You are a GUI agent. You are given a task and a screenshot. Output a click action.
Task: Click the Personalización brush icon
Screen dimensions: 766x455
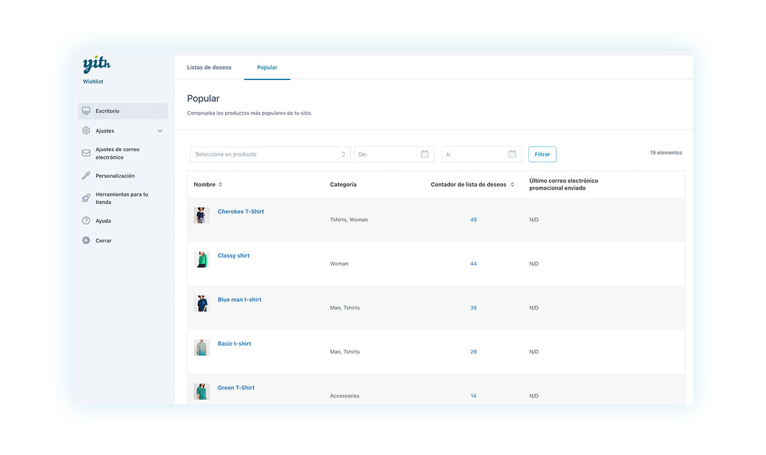(86, 176)
